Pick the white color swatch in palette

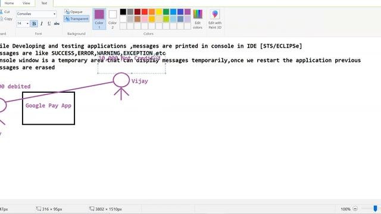click(x=123, y=19)
